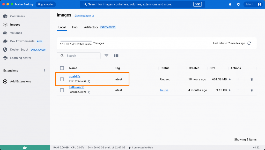This screenshot has height=150, width=265.
Task: Toggle the select-all images checkbox
Action: (62, 68)
